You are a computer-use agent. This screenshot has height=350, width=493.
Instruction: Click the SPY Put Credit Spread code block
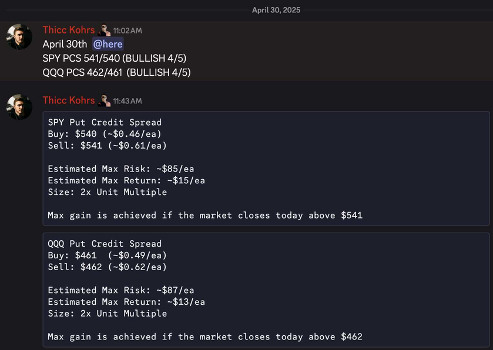(266, 169)
